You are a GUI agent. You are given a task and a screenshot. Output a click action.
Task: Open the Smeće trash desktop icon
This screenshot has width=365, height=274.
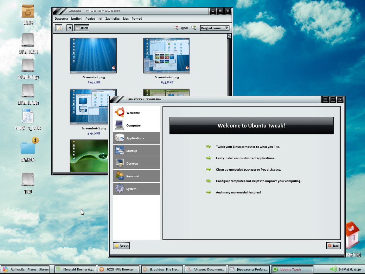[28, 11]
